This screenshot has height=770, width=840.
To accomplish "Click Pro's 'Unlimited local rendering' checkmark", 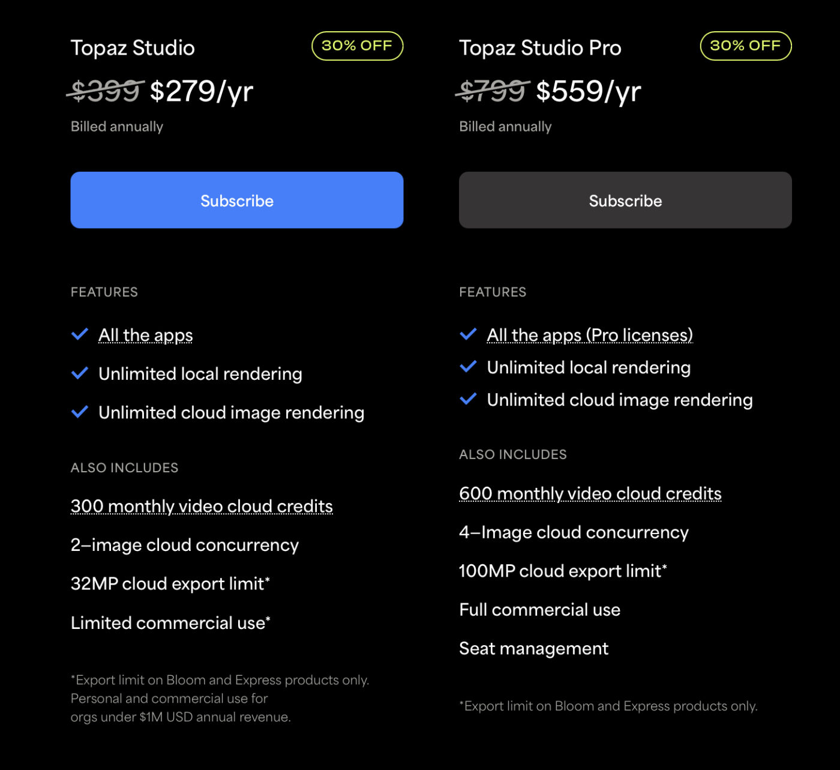I will [468, 367].
